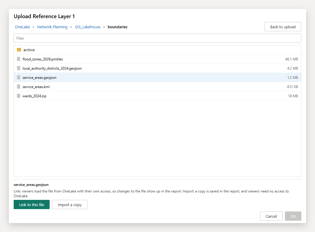Select the service_areas.kml file name
315x232 pixels.
36,87
